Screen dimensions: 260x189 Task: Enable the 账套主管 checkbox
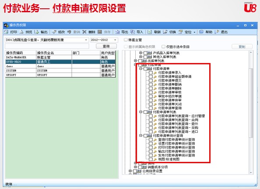click(x=126, y=40)
